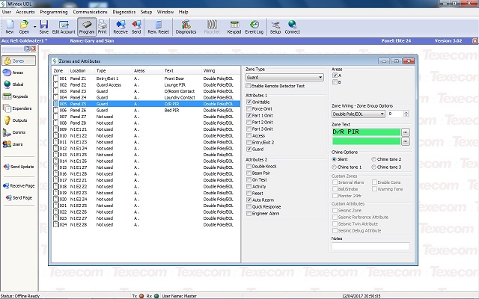Enable the Force Omit attribute checkbox
479x299 pixels.
click(249, 109)
